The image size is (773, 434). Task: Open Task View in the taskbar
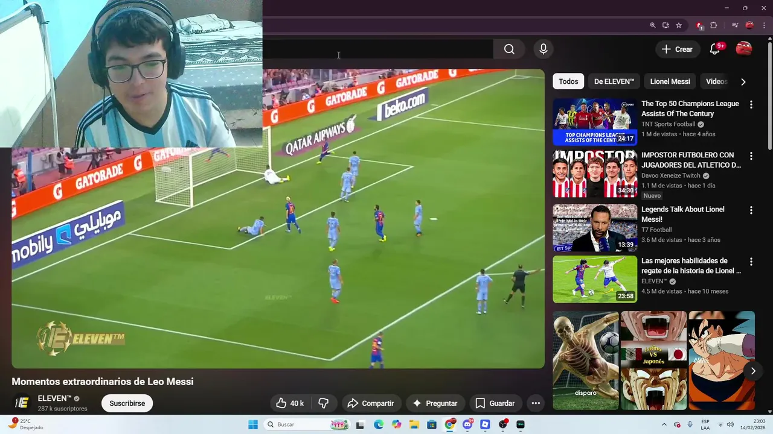(x=360, y=424)
